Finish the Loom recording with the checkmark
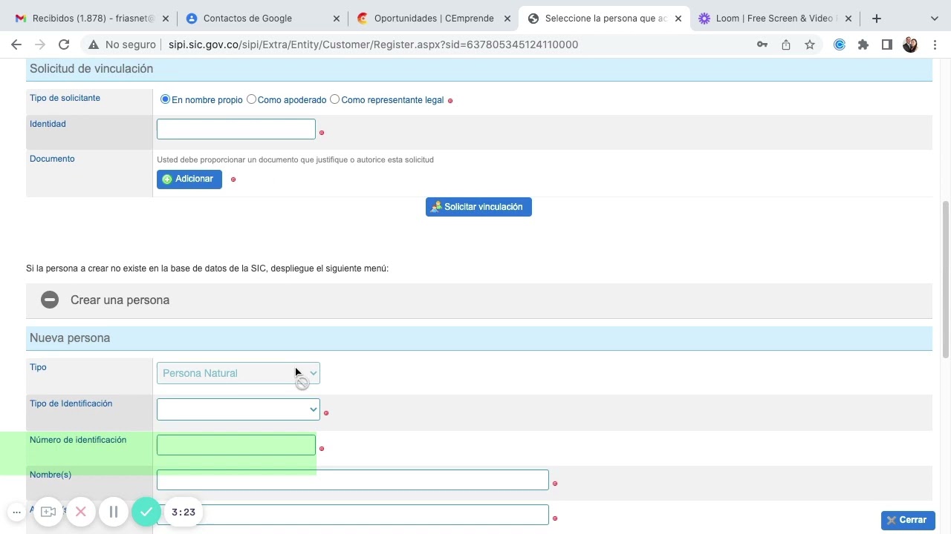This screenshot has height=534, width=951. point(146,512)
